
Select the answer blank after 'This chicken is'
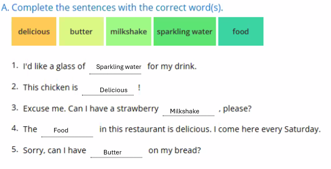114,90
